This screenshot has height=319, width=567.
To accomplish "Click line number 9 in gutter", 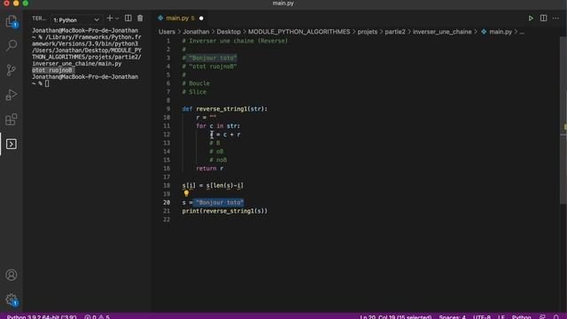I will pos(167,109).
